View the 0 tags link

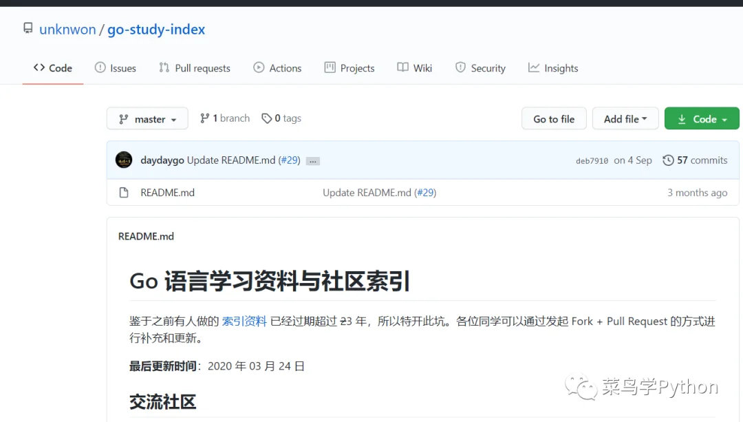click(281, 118)
